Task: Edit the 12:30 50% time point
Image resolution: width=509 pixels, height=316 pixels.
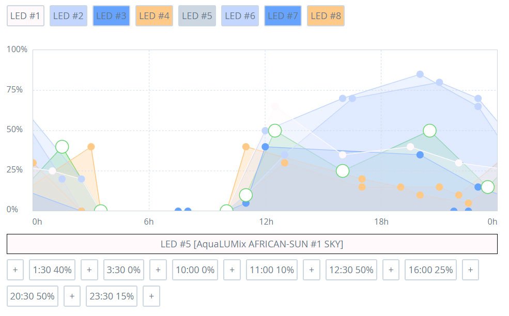Action: click(351, 270)
